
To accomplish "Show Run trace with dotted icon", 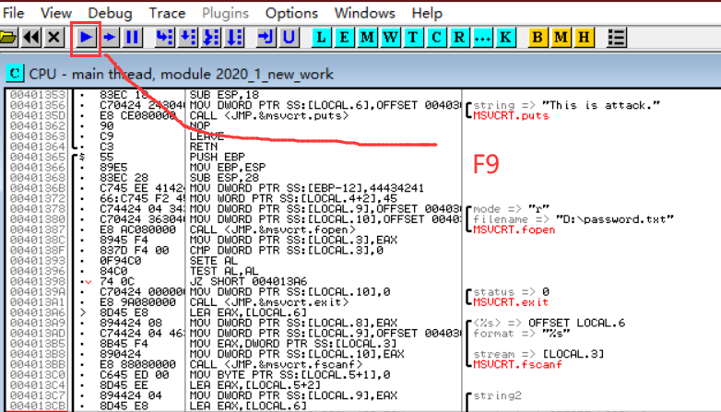I will pos(482,37).
